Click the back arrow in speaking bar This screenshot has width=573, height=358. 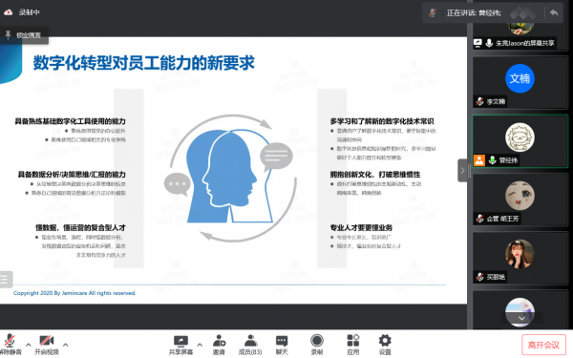tap(554, 12)
